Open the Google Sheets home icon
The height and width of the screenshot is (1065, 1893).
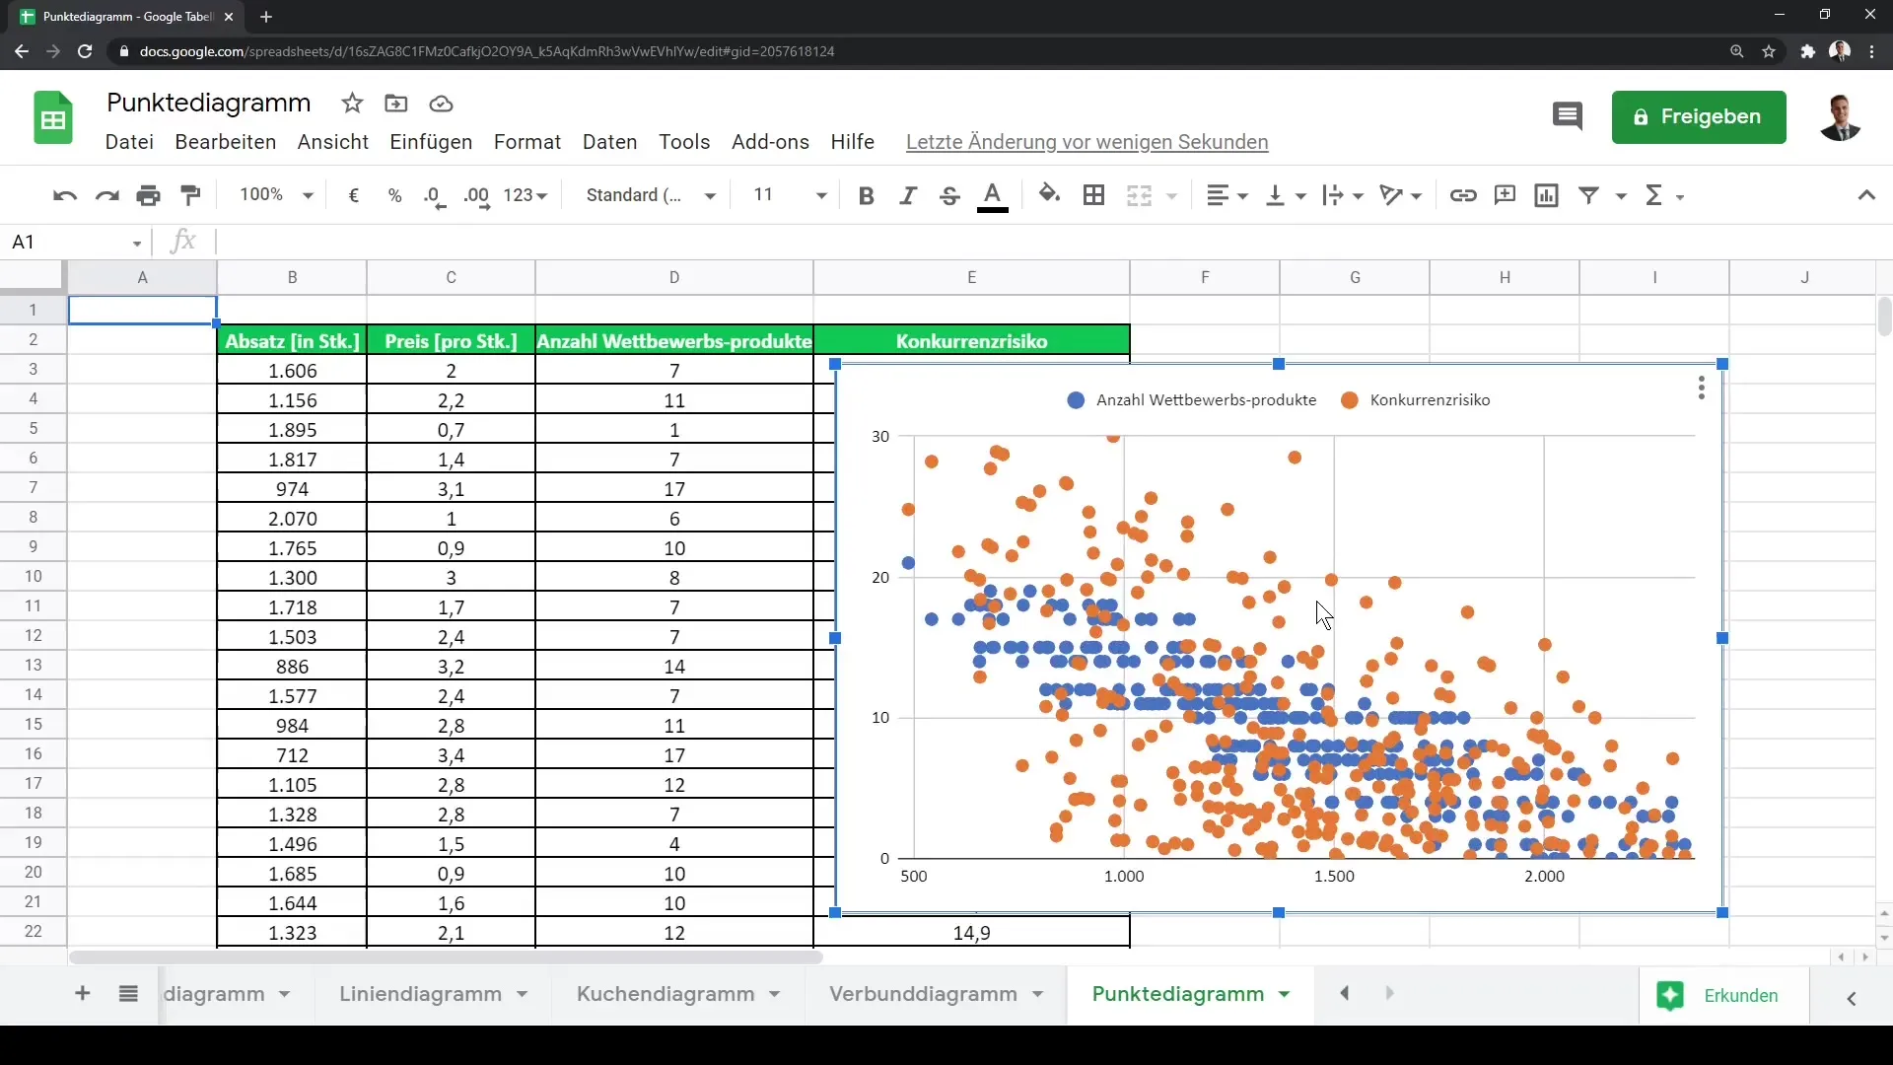tap(53, 118)
